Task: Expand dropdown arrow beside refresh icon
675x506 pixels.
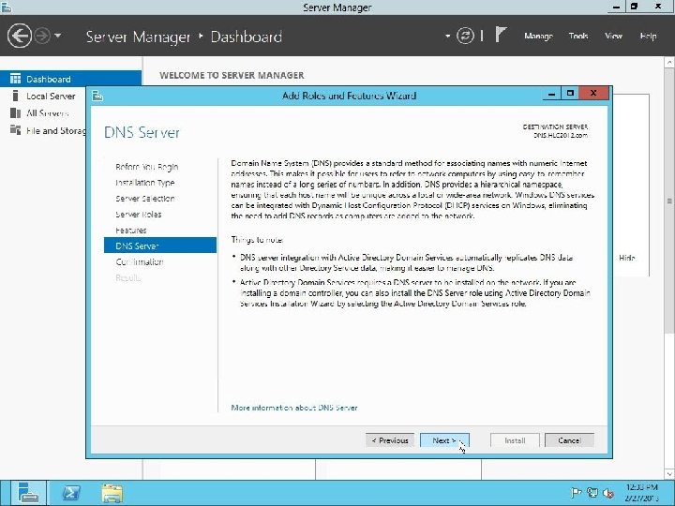Action: 448,37
